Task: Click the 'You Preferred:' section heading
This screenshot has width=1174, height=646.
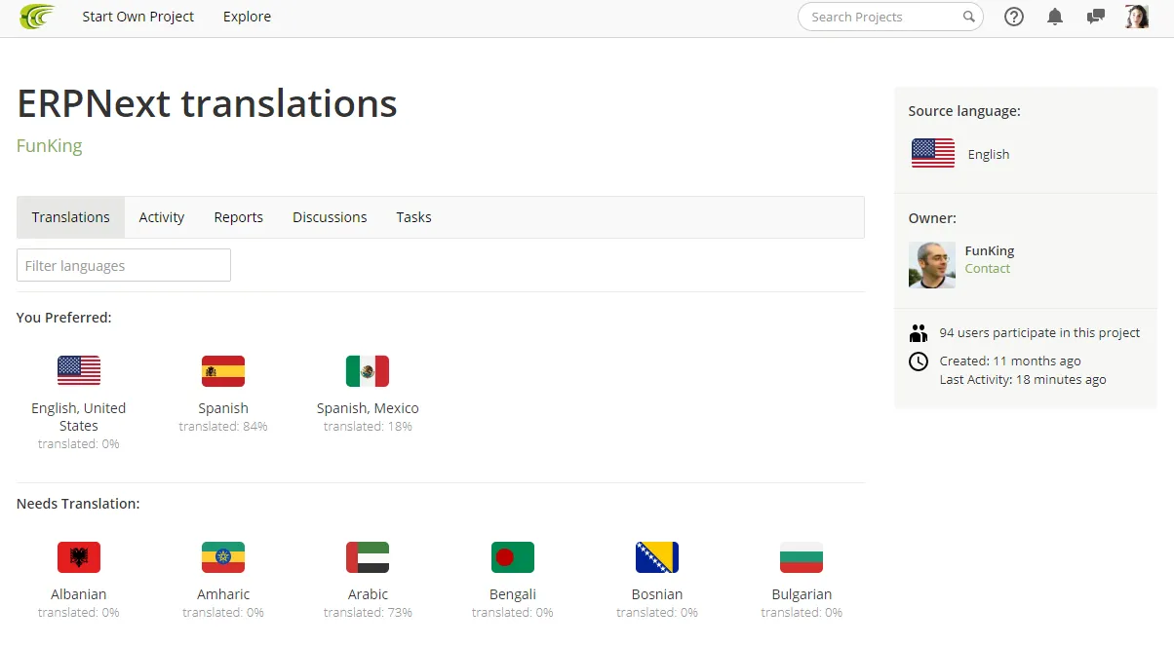Action: click(x=64, y=318)
